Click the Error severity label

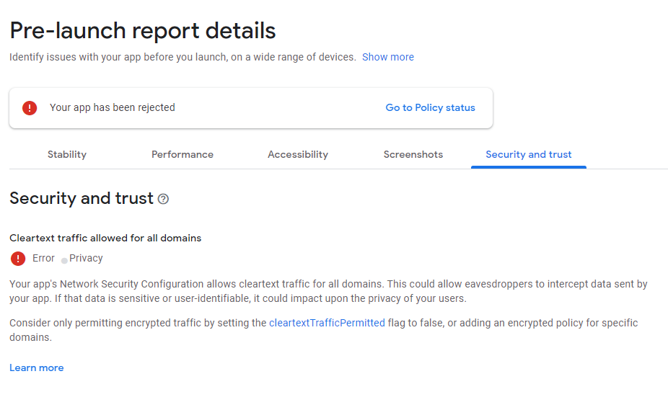[43, 258]
